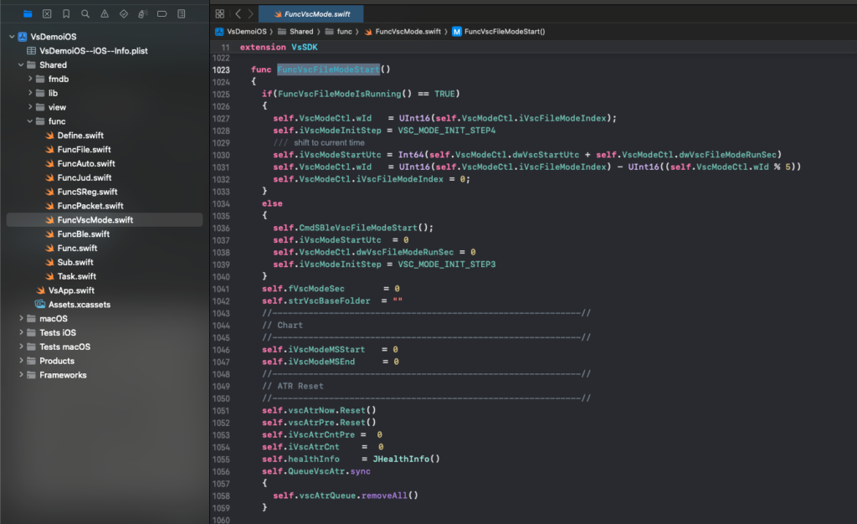Collapse the func folder

point(30,121)
